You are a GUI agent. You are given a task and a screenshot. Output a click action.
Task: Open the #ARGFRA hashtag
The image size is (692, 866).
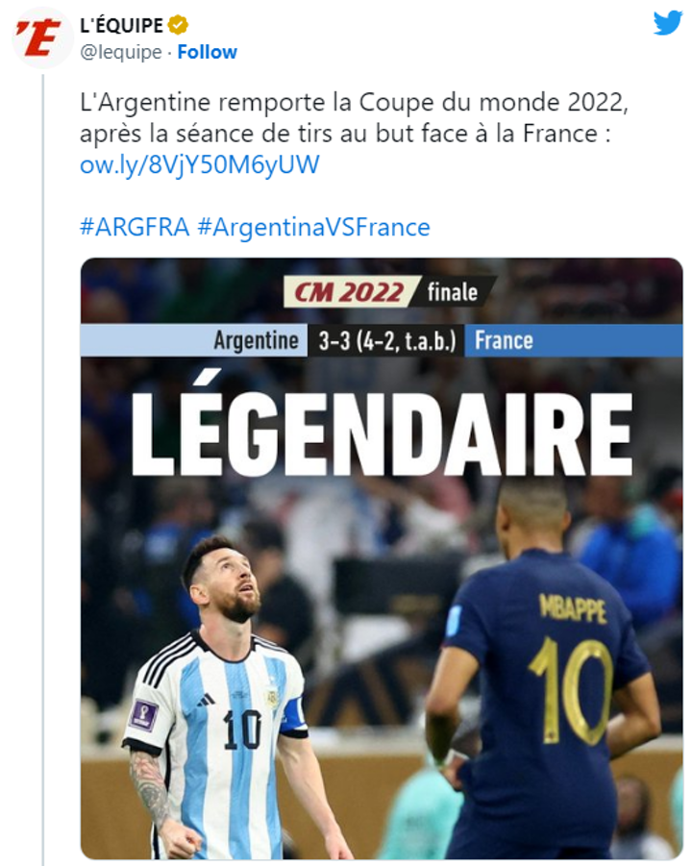(x=135, y=227)
